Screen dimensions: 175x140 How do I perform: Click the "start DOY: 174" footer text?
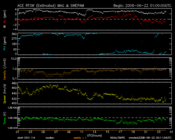[x=27, y=138]
